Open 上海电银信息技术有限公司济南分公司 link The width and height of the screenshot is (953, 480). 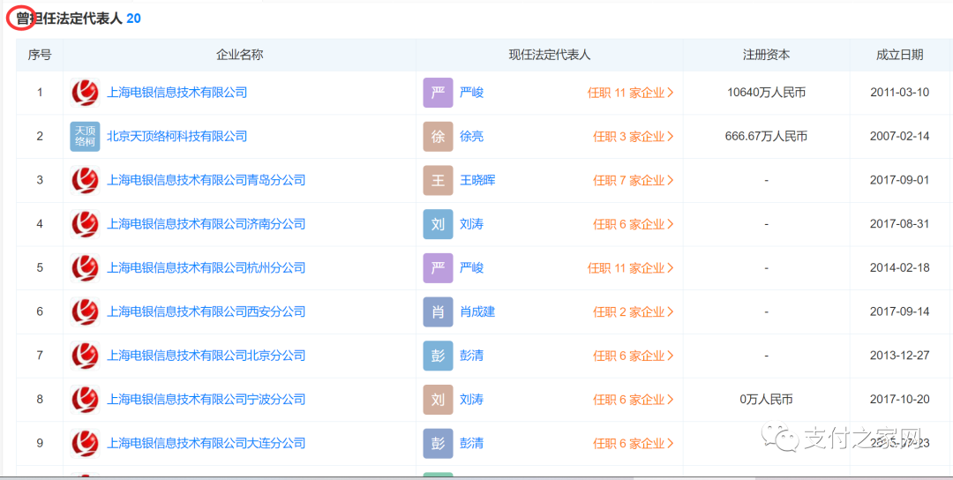[x=206, y=224]
